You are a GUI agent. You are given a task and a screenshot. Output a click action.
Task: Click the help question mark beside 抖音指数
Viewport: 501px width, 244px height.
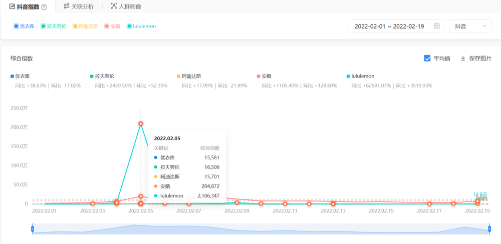click(44, 7)
